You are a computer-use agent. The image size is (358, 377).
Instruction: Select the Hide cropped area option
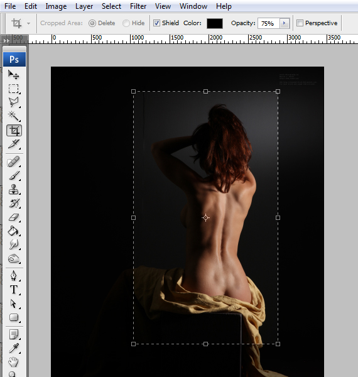(x=126, y=23)
